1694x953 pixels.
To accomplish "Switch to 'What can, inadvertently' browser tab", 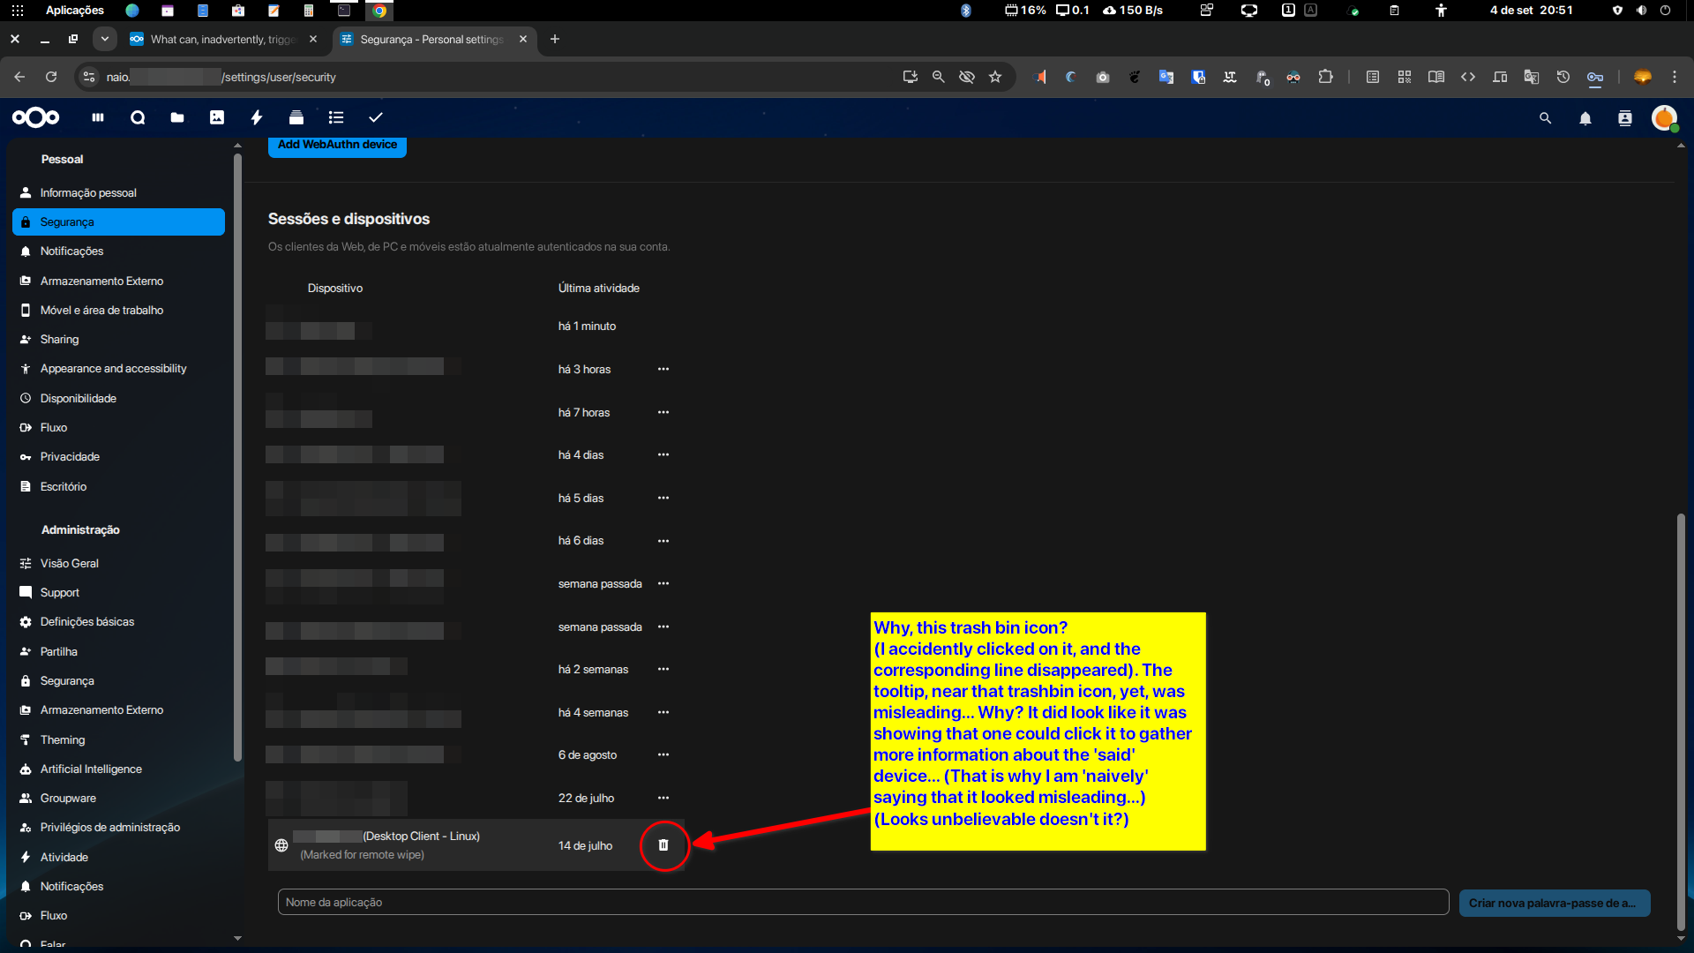I will point(222,39).
